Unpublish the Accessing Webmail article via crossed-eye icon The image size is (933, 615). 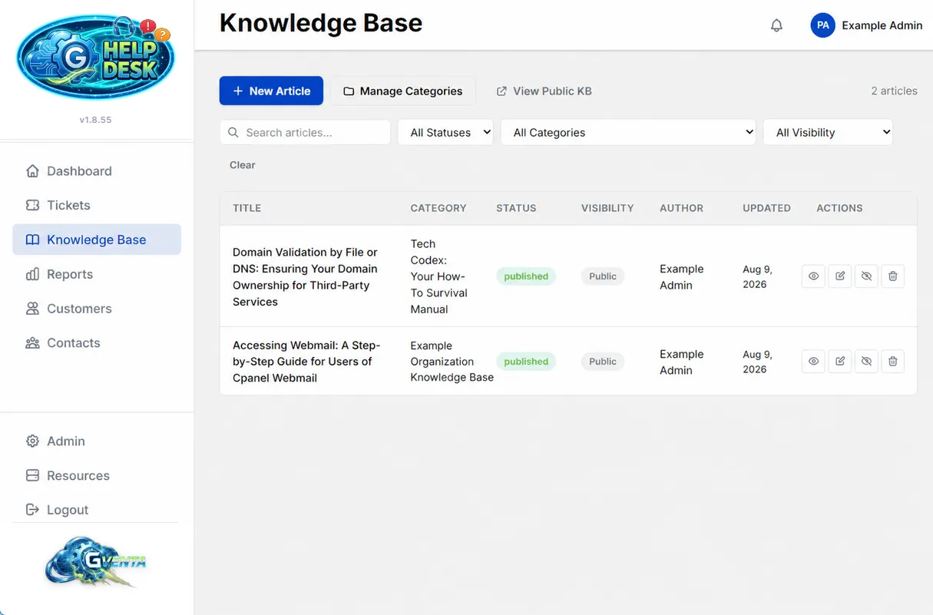(866, 362)
